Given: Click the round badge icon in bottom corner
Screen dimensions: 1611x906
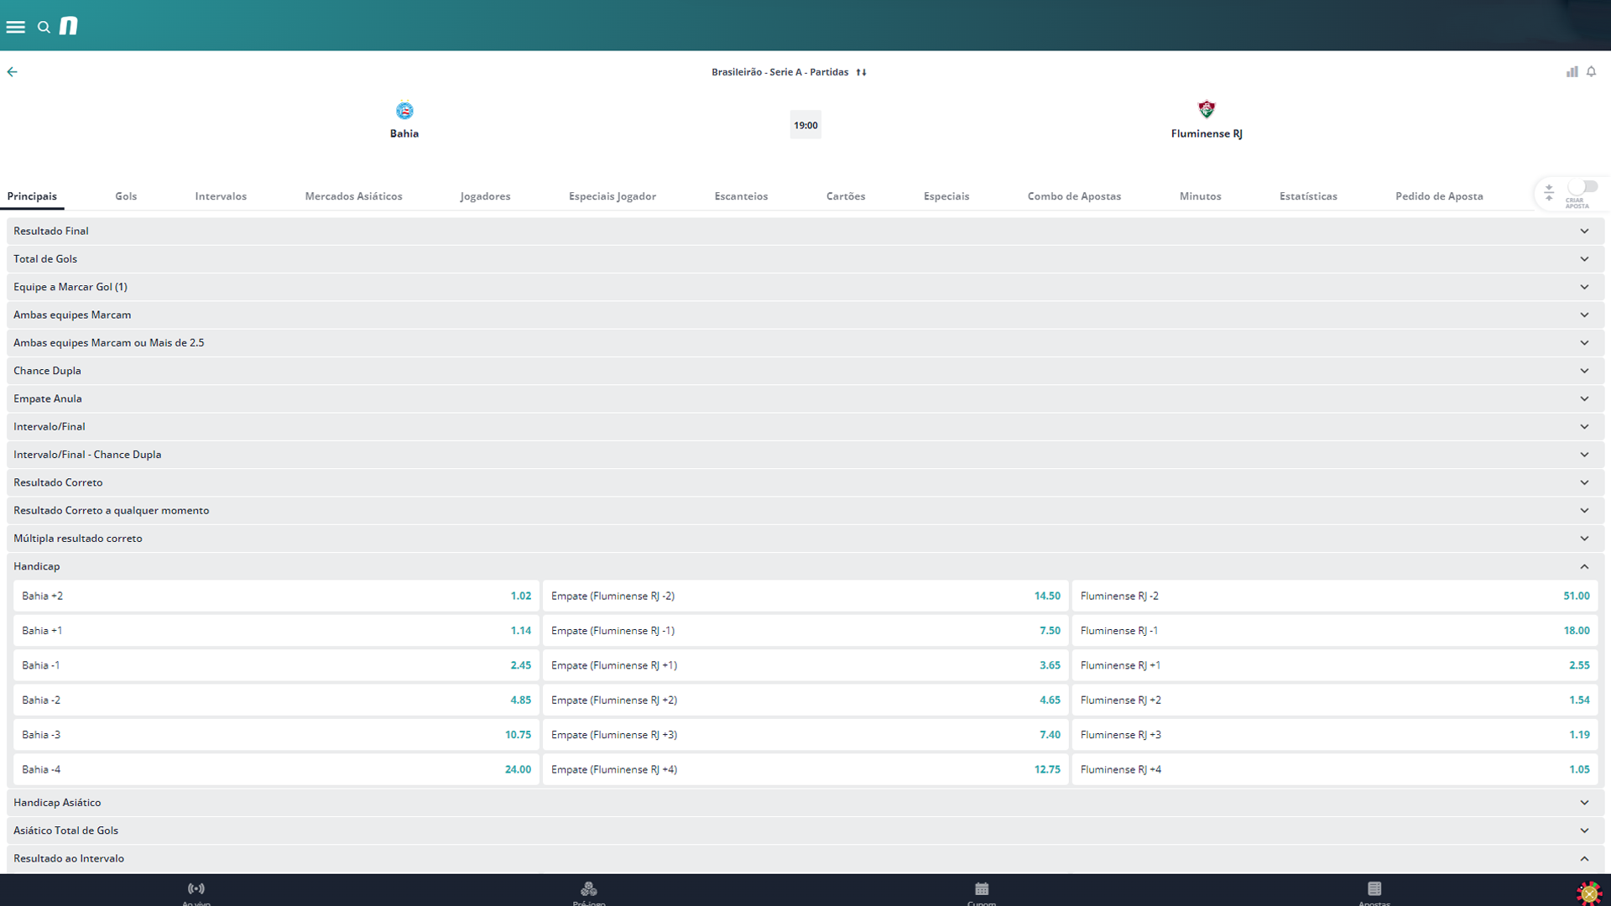Looking at the screenshot, I should pyautogui.click(x=1589, y=893).
